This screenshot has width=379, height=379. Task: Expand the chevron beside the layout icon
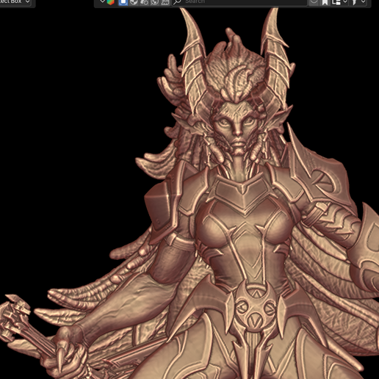pos(345,2)
